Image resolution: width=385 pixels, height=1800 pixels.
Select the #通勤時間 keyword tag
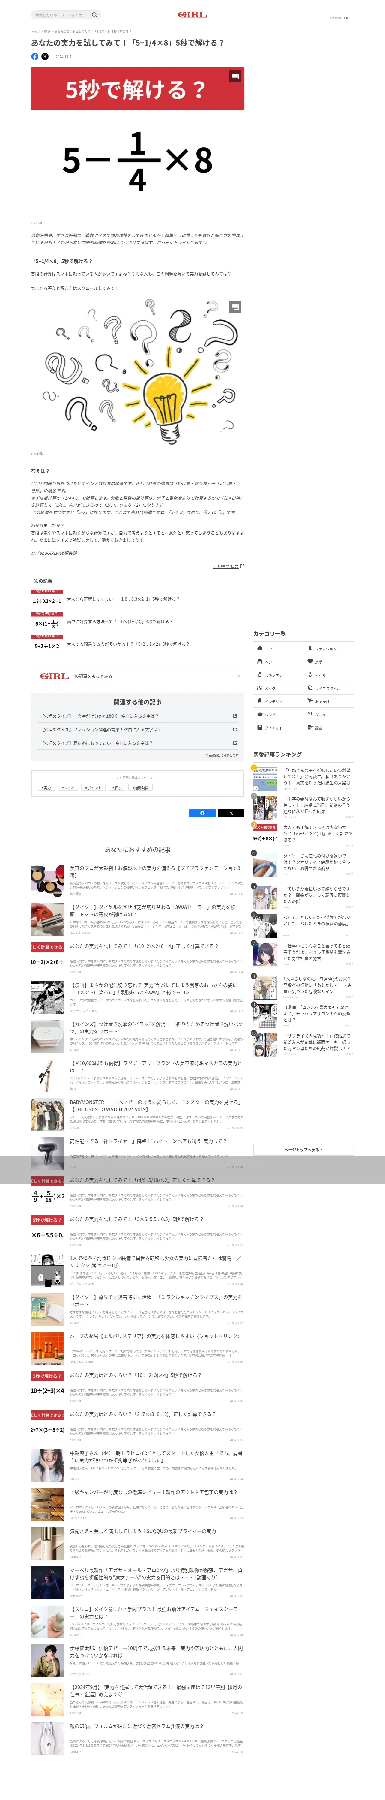(x=140, y=787)
